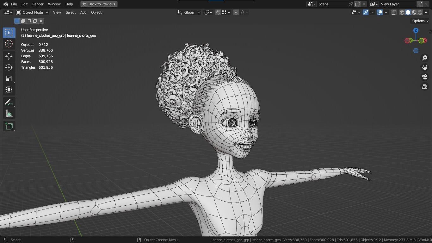Choose the Invert selection mode
The image size is (432, 243).
(35, 21)
